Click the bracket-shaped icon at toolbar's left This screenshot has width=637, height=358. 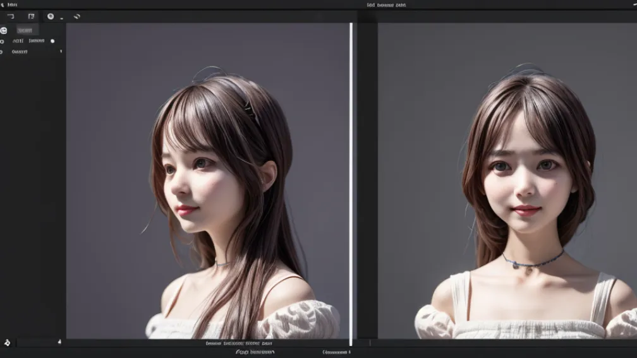(11, 16)
